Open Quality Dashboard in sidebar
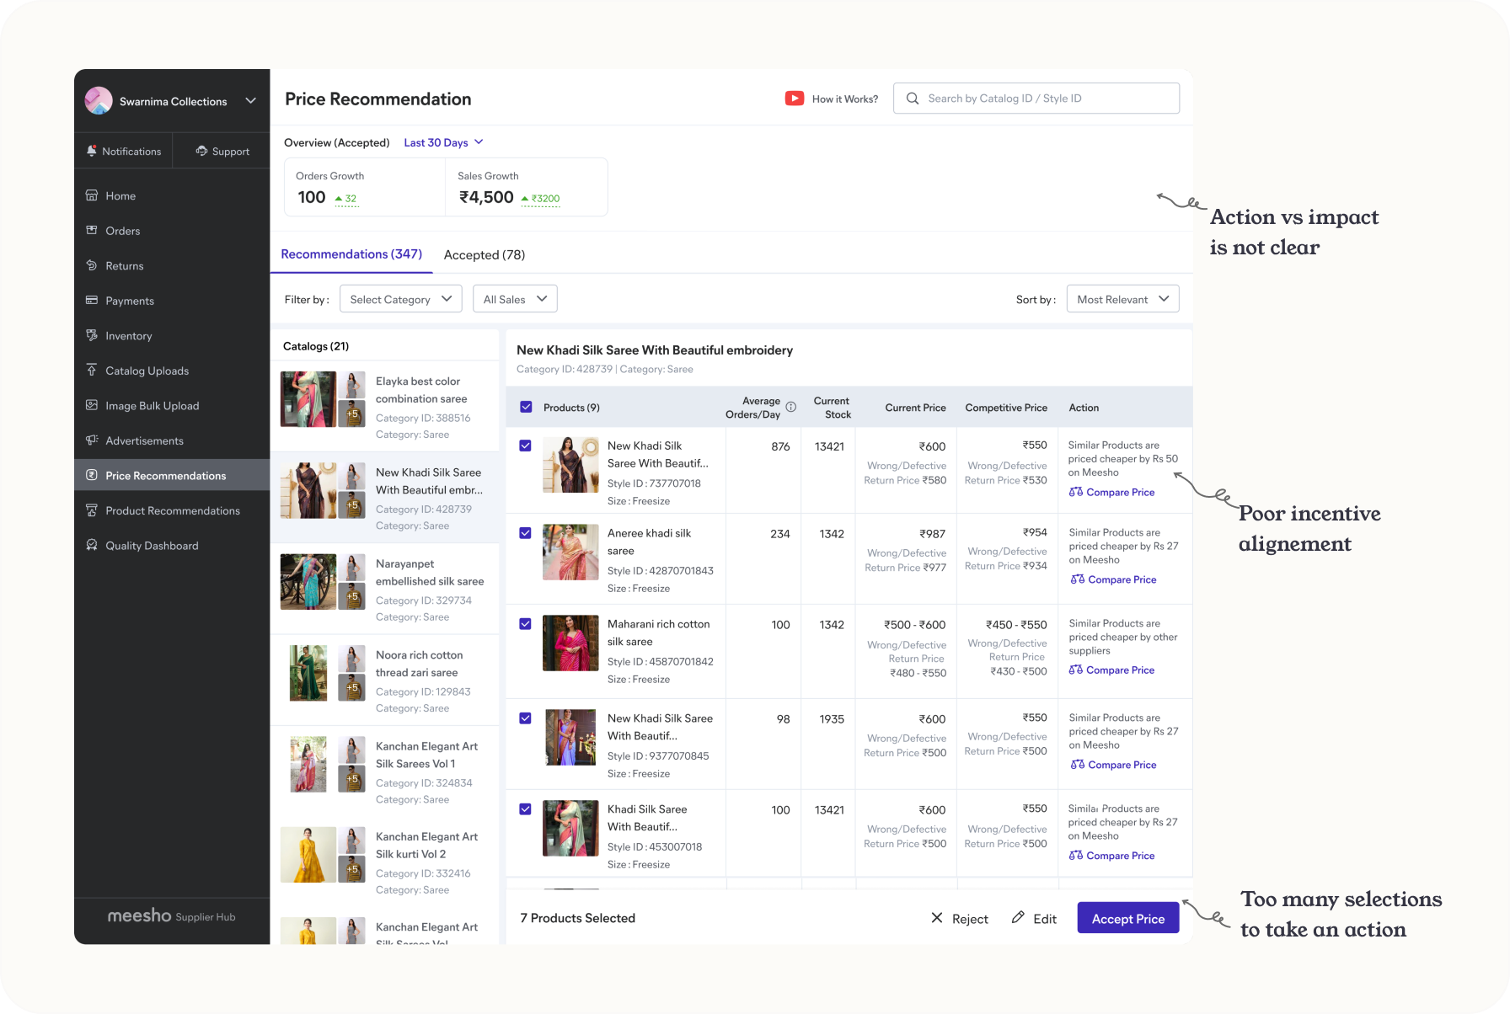The image size is (1510, 1014). [172, 546]
